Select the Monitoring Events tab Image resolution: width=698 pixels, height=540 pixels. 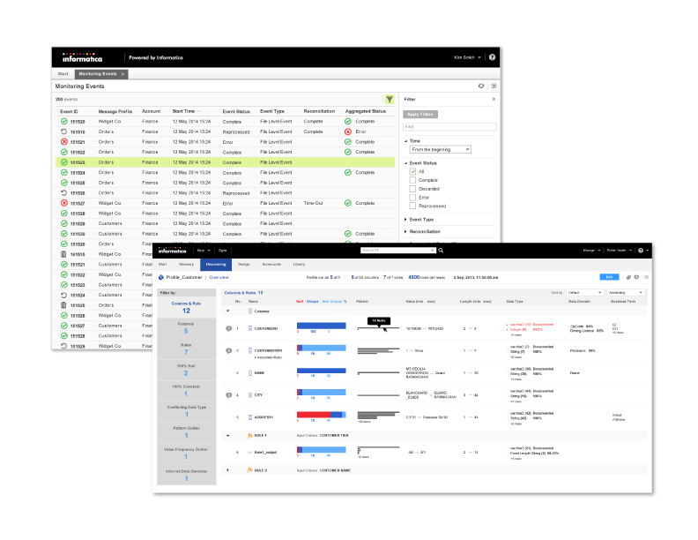coord(101,74)
